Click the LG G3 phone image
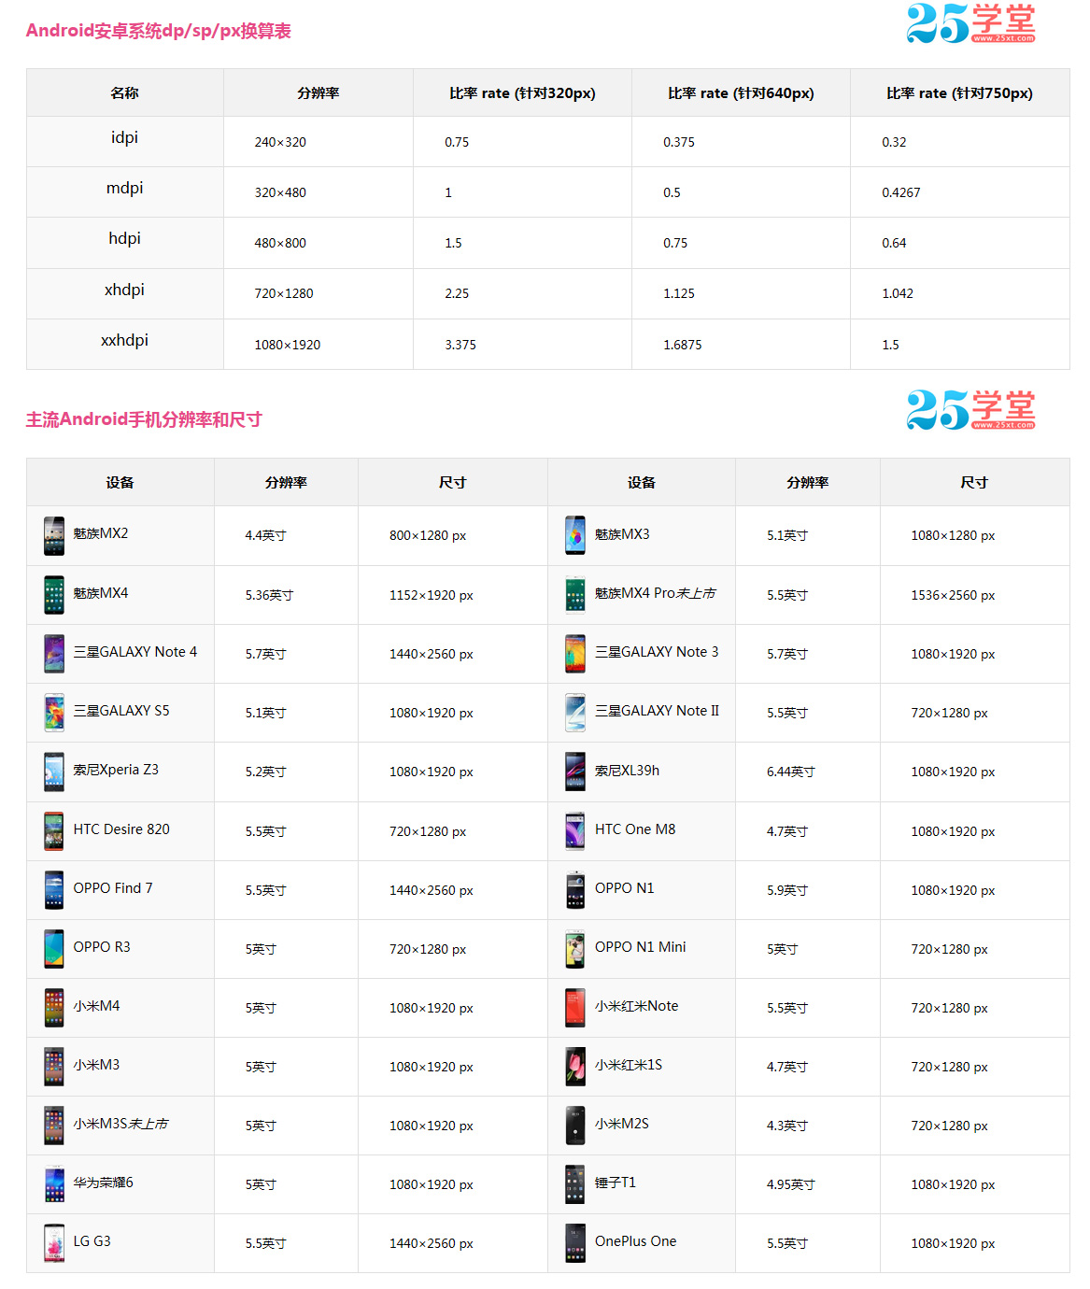Viewport: 1090px width, 1289px height. coord(54,1243)
